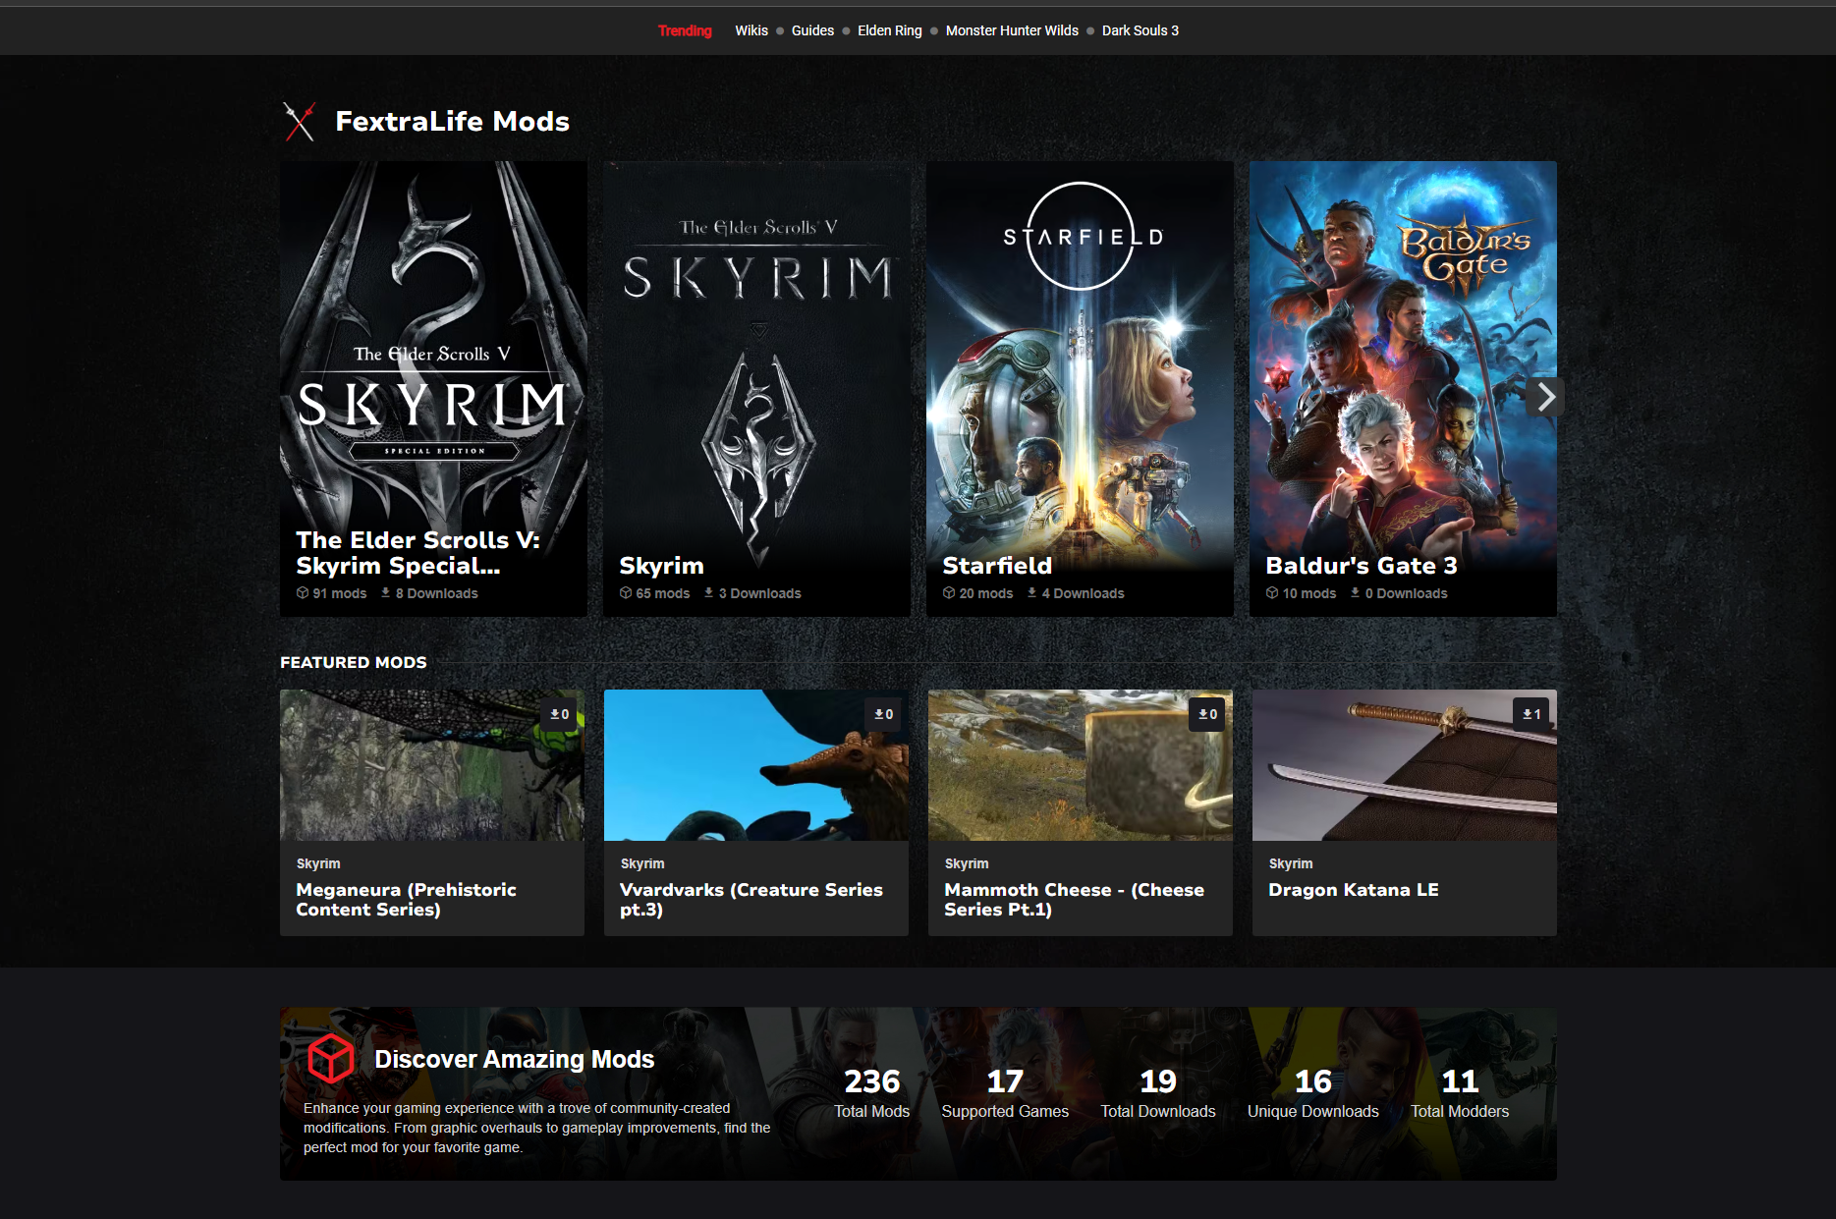Click the FextraLife crossed swords logo
1836x1219 pixels.
pos(300,122)
